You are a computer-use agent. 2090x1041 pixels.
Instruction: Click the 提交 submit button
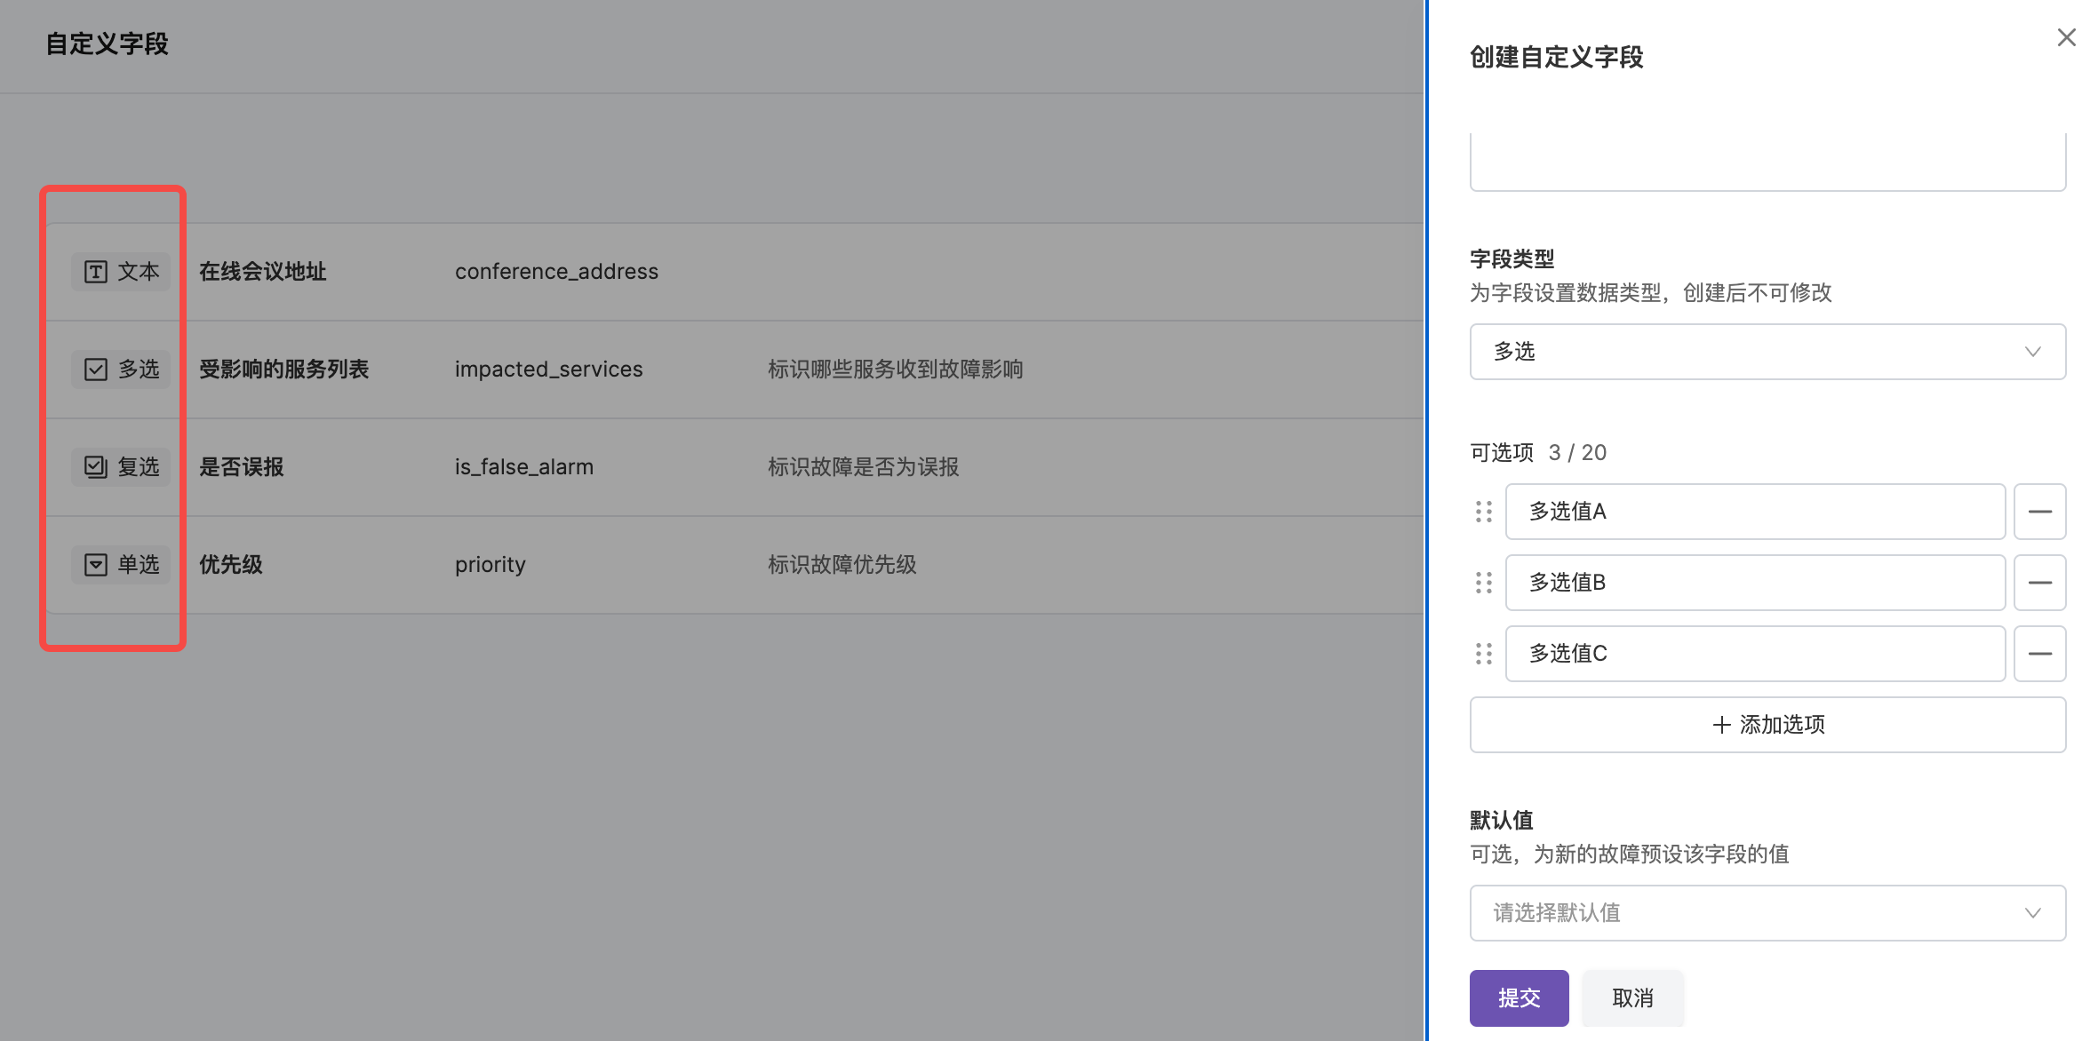coord(1519,997)
